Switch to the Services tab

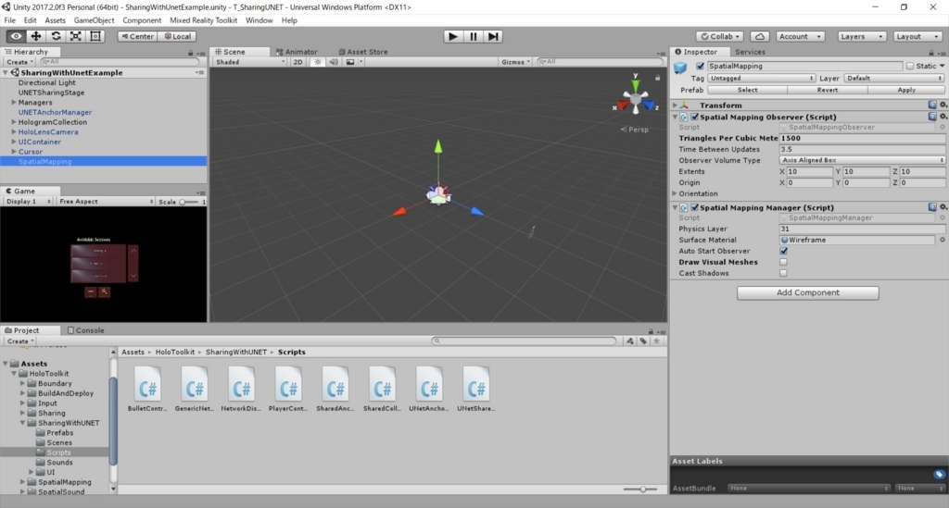coord(750,52)
